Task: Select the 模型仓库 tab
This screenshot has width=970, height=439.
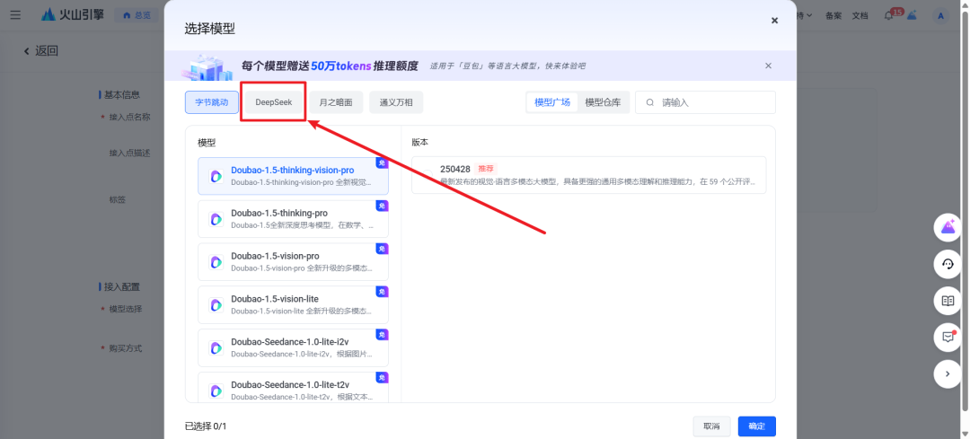Action: pos(603,102)
